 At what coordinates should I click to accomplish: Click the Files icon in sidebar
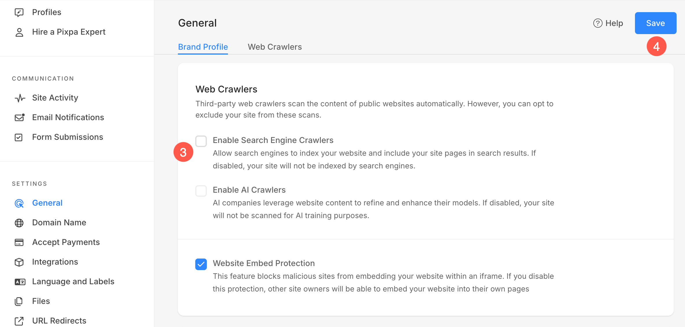point(19,301)
